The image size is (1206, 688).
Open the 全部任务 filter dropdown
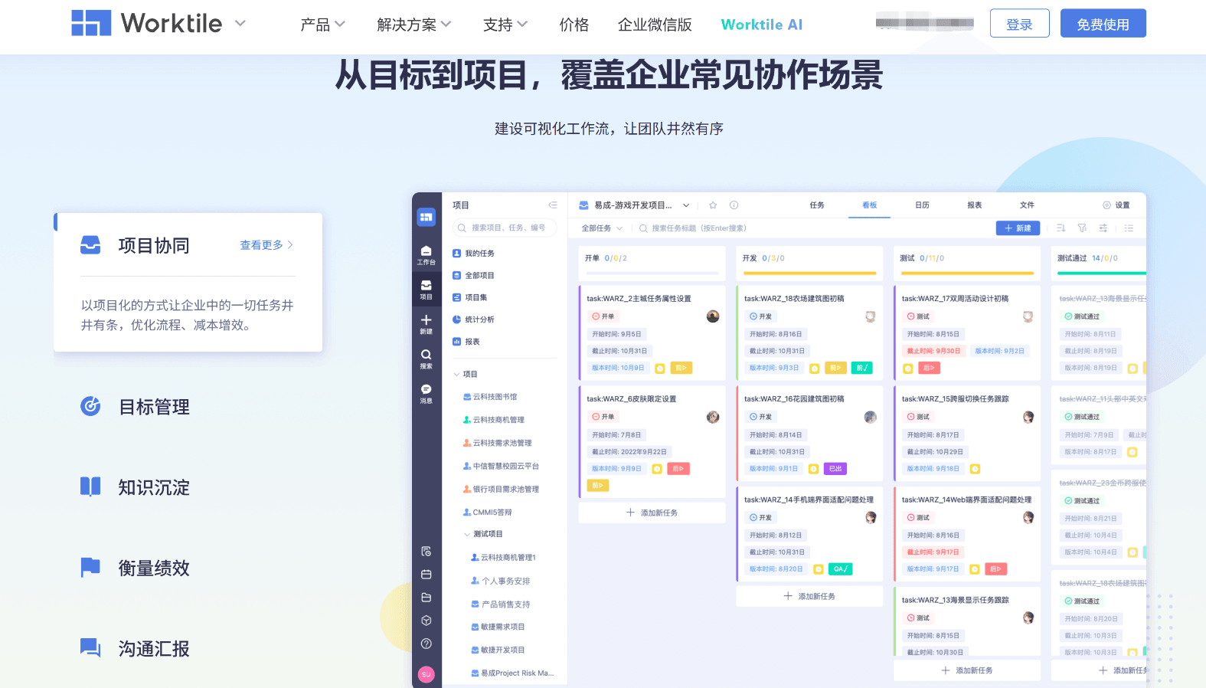(x=602, y=228)
